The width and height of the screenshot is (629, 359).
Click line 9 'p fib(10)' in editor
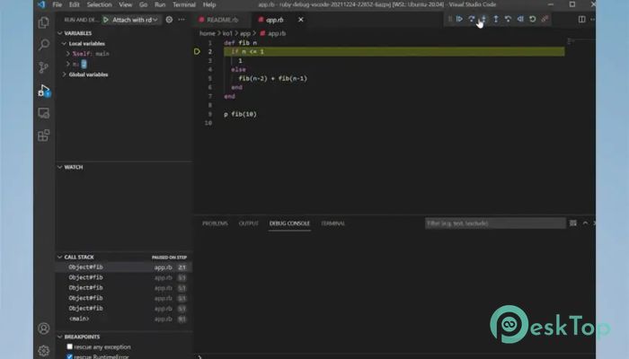tap(240, 114)
